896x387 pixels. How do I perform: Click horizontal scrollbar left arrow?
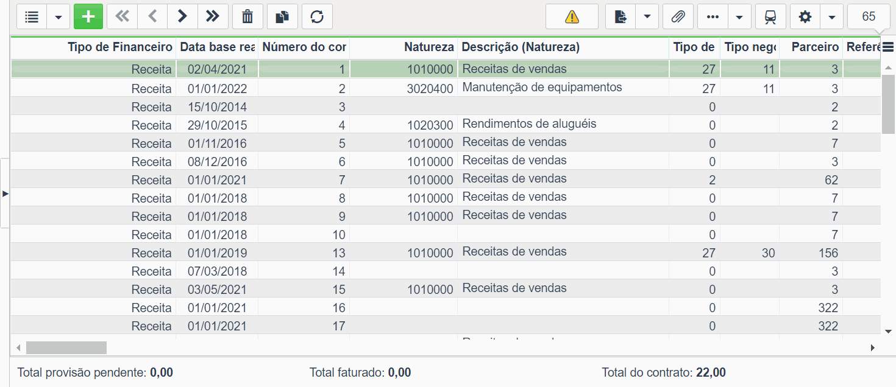coord(18,347)
